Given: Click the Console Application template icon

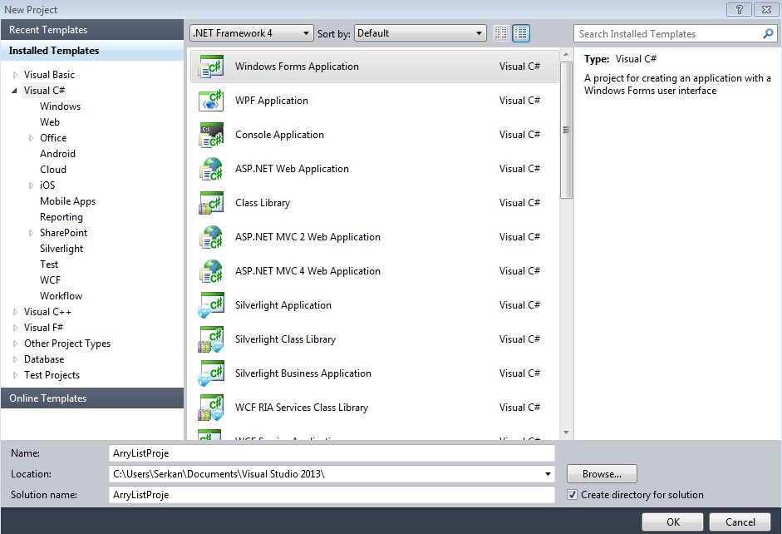Looking at the screenshot, I should point(210,135).
